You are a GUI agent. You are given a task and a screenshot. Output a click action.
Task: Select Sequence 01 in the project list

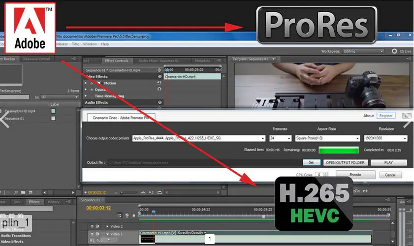point(14,119)
